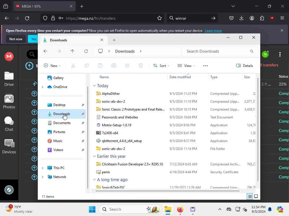Collapse the Earlier this year group
Viewport: 289px width, 216px height.
click(x=94, y=156)
